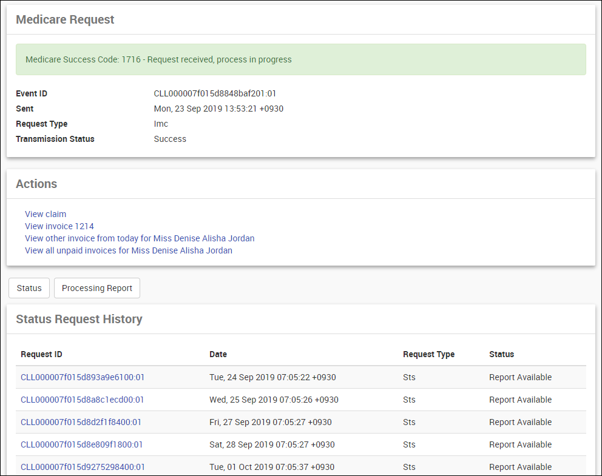The image size is (602, 476).
Task: Click the Request Type column header
Action: pyautogui.click(x=428, y=354)
